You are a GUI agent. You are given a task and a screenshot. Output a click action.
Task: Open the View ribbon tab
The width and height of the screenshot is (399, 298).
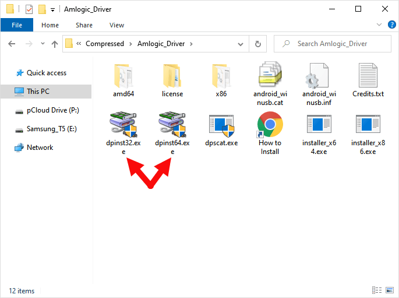point(116,25)
